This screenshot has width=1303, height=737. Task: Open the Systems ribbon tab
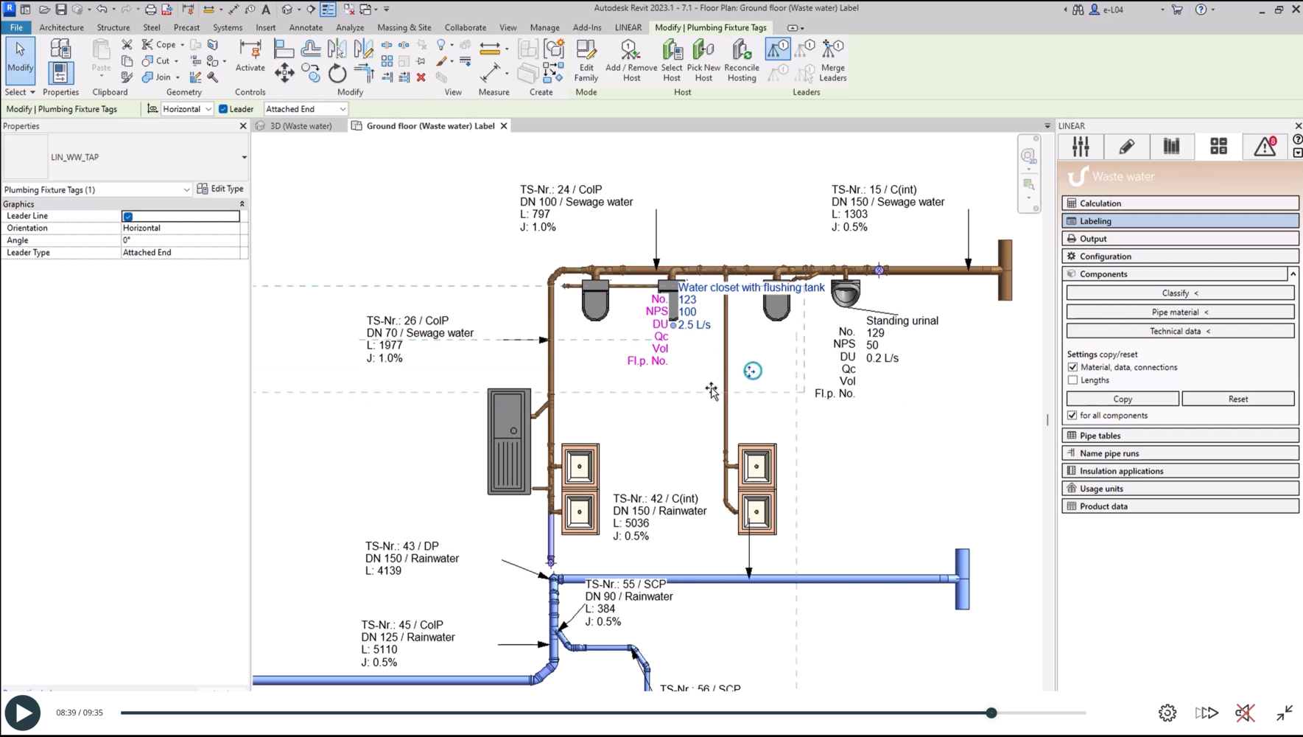click(228, 27)
